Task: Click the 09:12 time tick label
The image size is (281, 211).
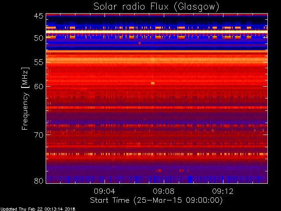Action: [223, 191]
